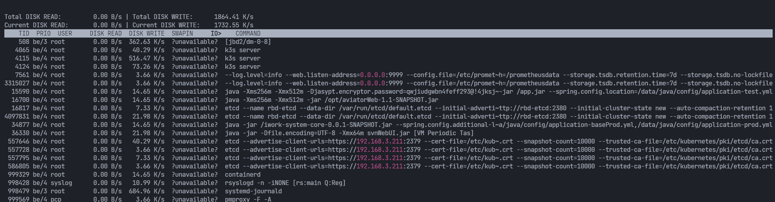Select TID 999569 in the process list
The image size is (775, 202).
click(x=19, y=199)
